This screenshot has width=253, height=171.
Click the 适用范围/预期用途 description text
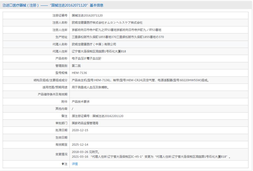pos(91,87)
